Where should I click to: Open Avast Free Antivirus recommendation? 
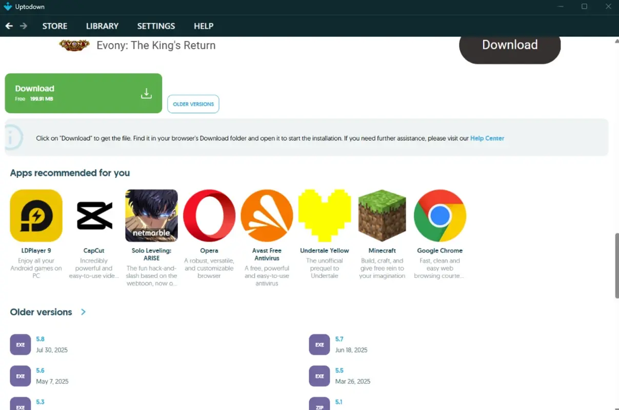pos(267,215)
